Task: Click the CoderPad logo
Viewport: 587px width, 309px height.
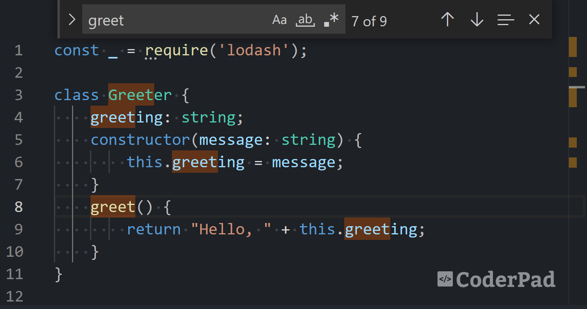Action: pyautogui.click(x=497, y=280)
